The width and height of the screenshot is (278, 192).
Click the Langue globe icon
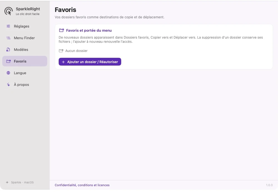pyautogui.click(x=8, y=73)
